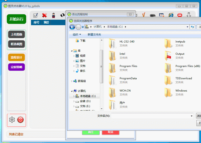Click the 序号 column header
The image size is (201, 143).
click(x=36, y=23)
